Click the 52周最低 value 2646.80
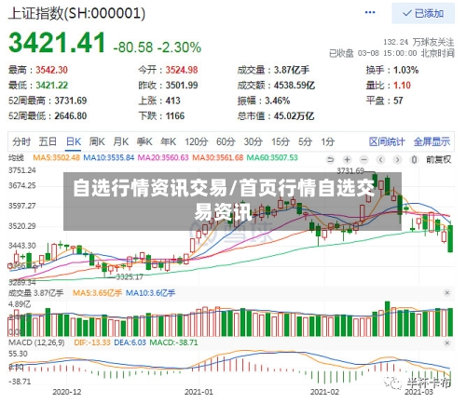The image size is (466, 403). 71,116
